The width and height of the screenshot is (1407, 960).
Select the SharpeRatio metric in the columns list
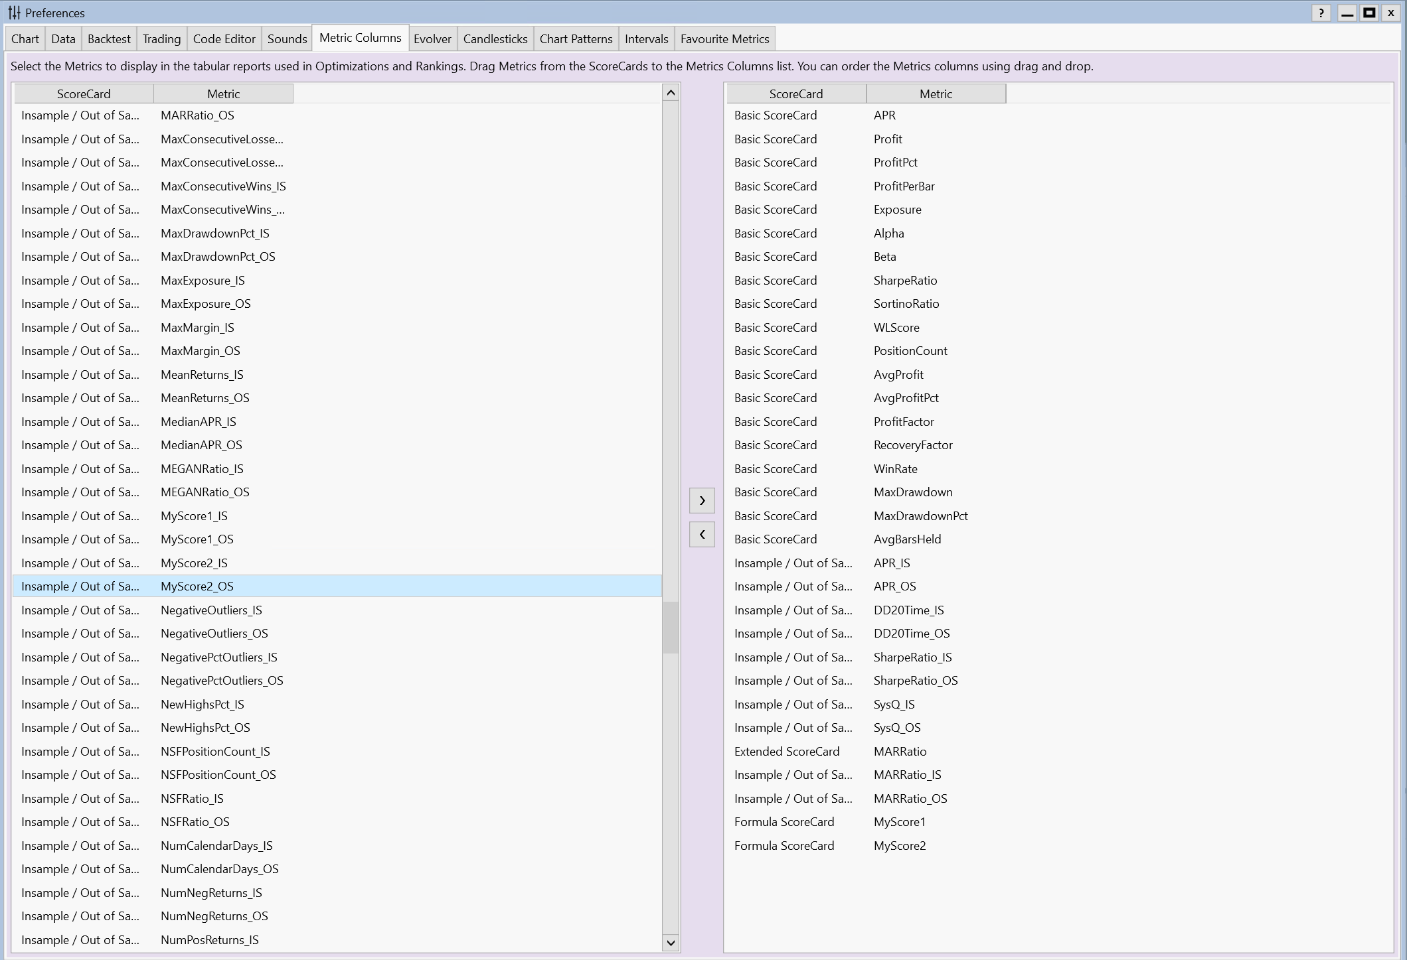coord(905,281)
